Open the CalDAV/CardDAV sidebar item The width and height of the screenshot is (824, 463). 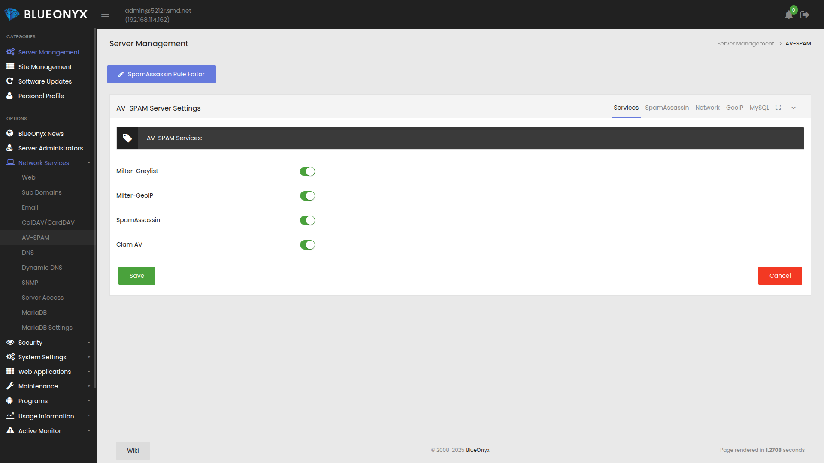click(x=48, y=222)
